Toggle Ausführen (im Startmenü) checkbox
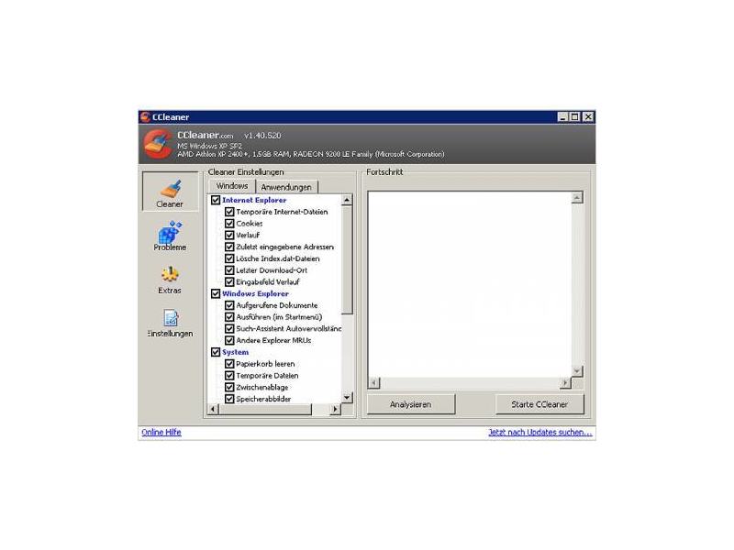The height and width of the screenshot is (550, 734). tap(229, 317)
